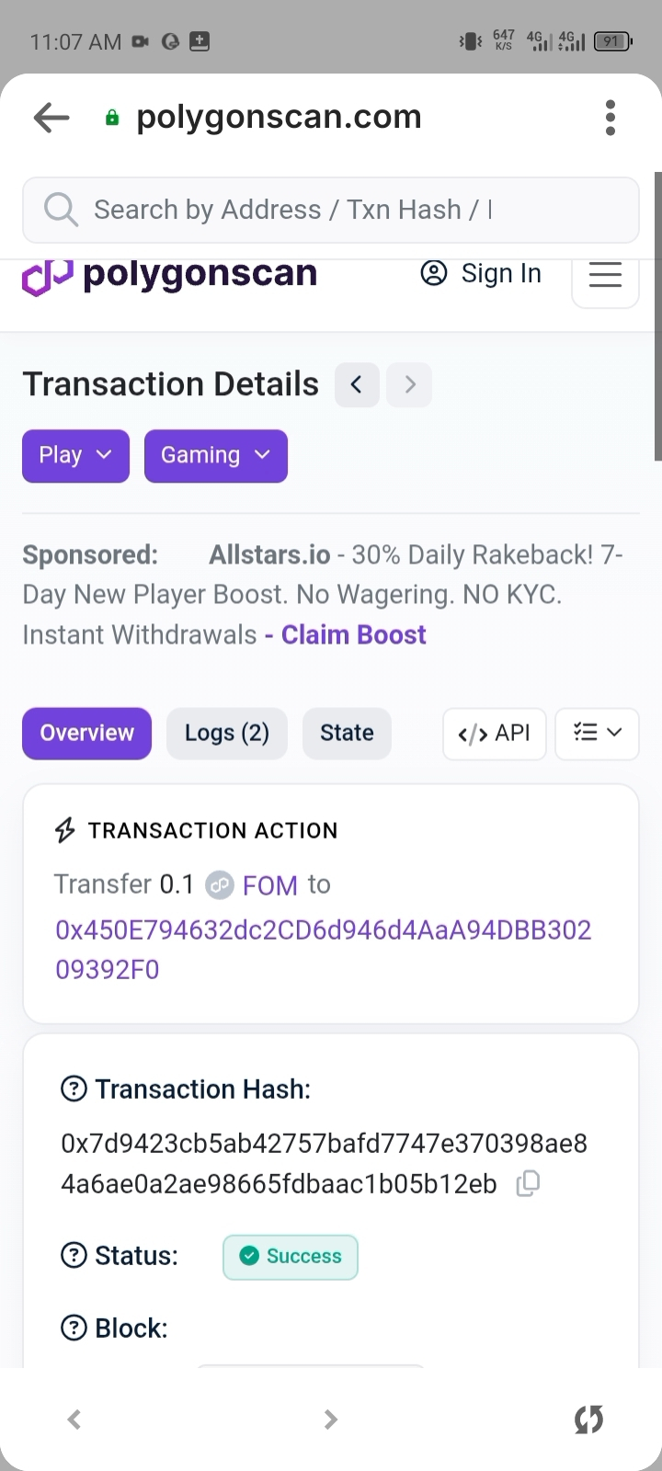Click the Transaction Hash help icon

74,1089
